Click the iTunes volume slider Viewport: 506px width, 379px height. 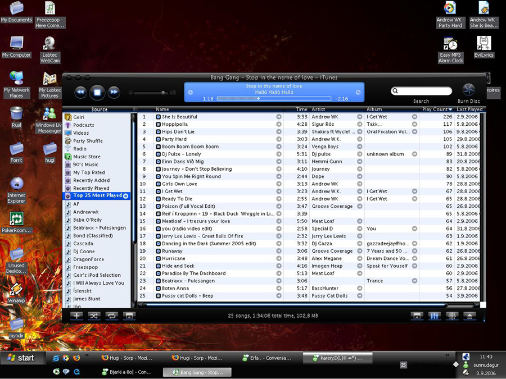(151, 93)
